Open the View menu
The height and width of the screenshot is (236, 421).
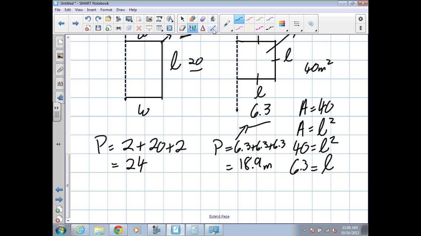[x=79, y=10]
